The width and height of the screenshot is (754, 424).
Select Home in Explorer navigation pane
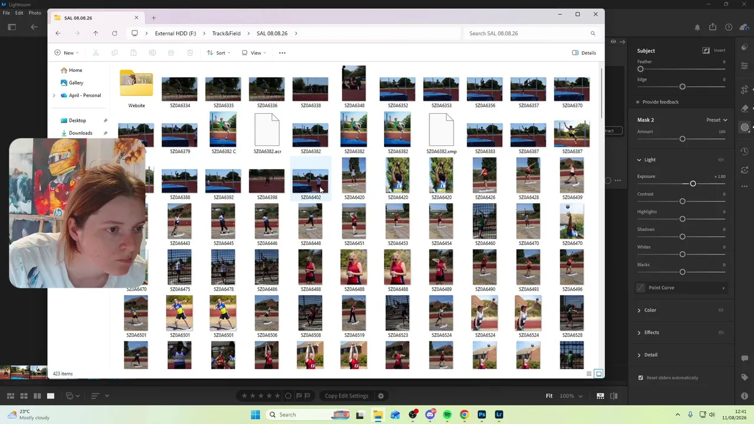[75, 70]
